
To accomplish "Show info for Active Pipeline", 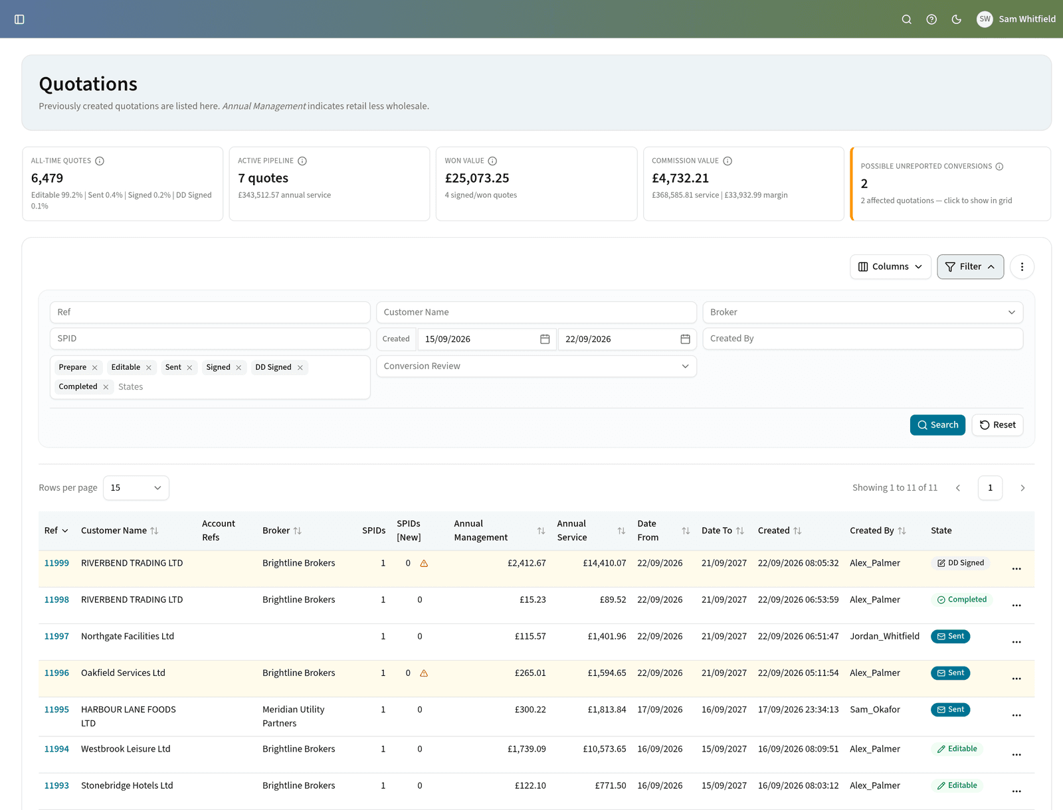I will [302, 161].
